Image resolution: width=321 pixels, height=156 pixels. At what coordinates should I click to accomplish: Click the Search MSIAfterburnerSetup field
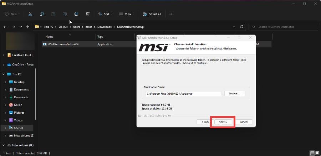tap(283, 27)
